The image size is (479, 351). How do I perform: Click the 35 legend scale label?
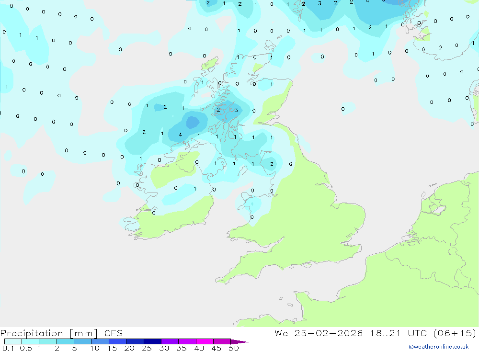click(182, 348)
